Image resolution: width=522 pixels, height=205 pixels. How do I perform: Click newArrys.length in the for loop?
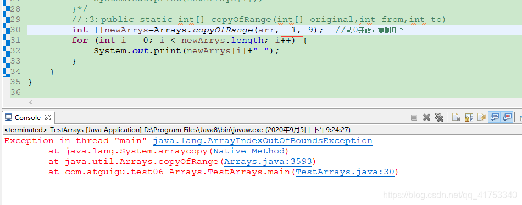222,40
